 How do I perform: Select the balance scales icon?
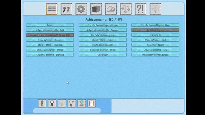tap(126, 9)
